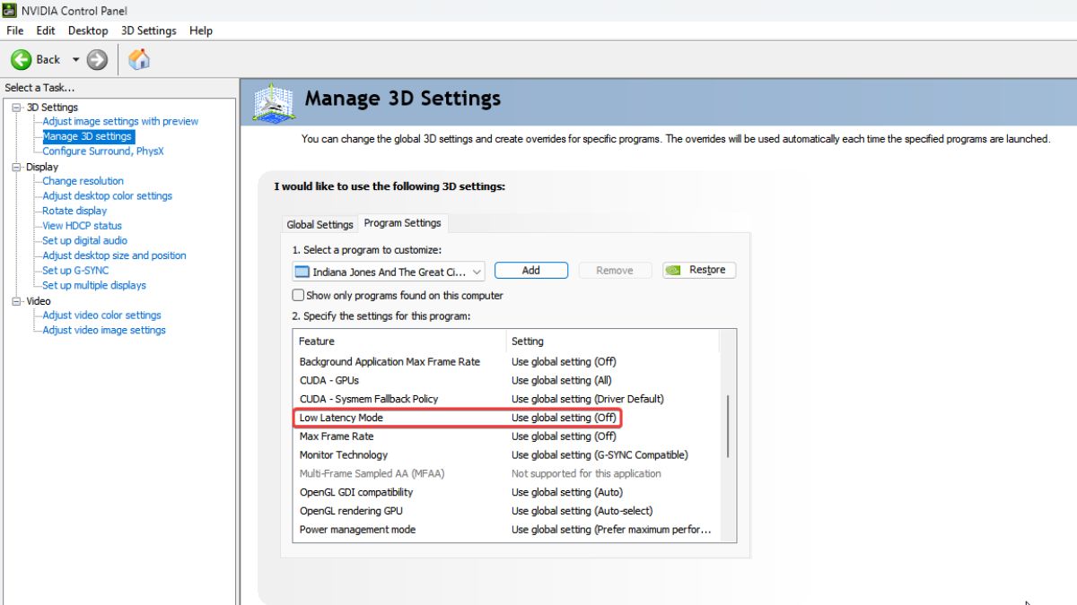The image size is (1077, 605).
Task: Click the Restore button
Action: [x=699, y=271]
